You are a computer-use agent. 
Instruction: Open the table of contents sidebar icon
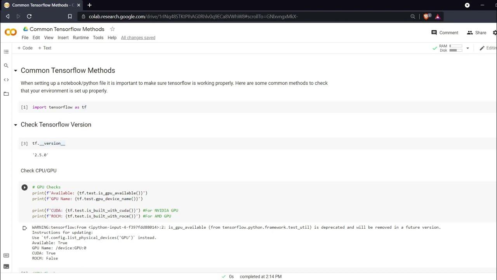[6, 52]
